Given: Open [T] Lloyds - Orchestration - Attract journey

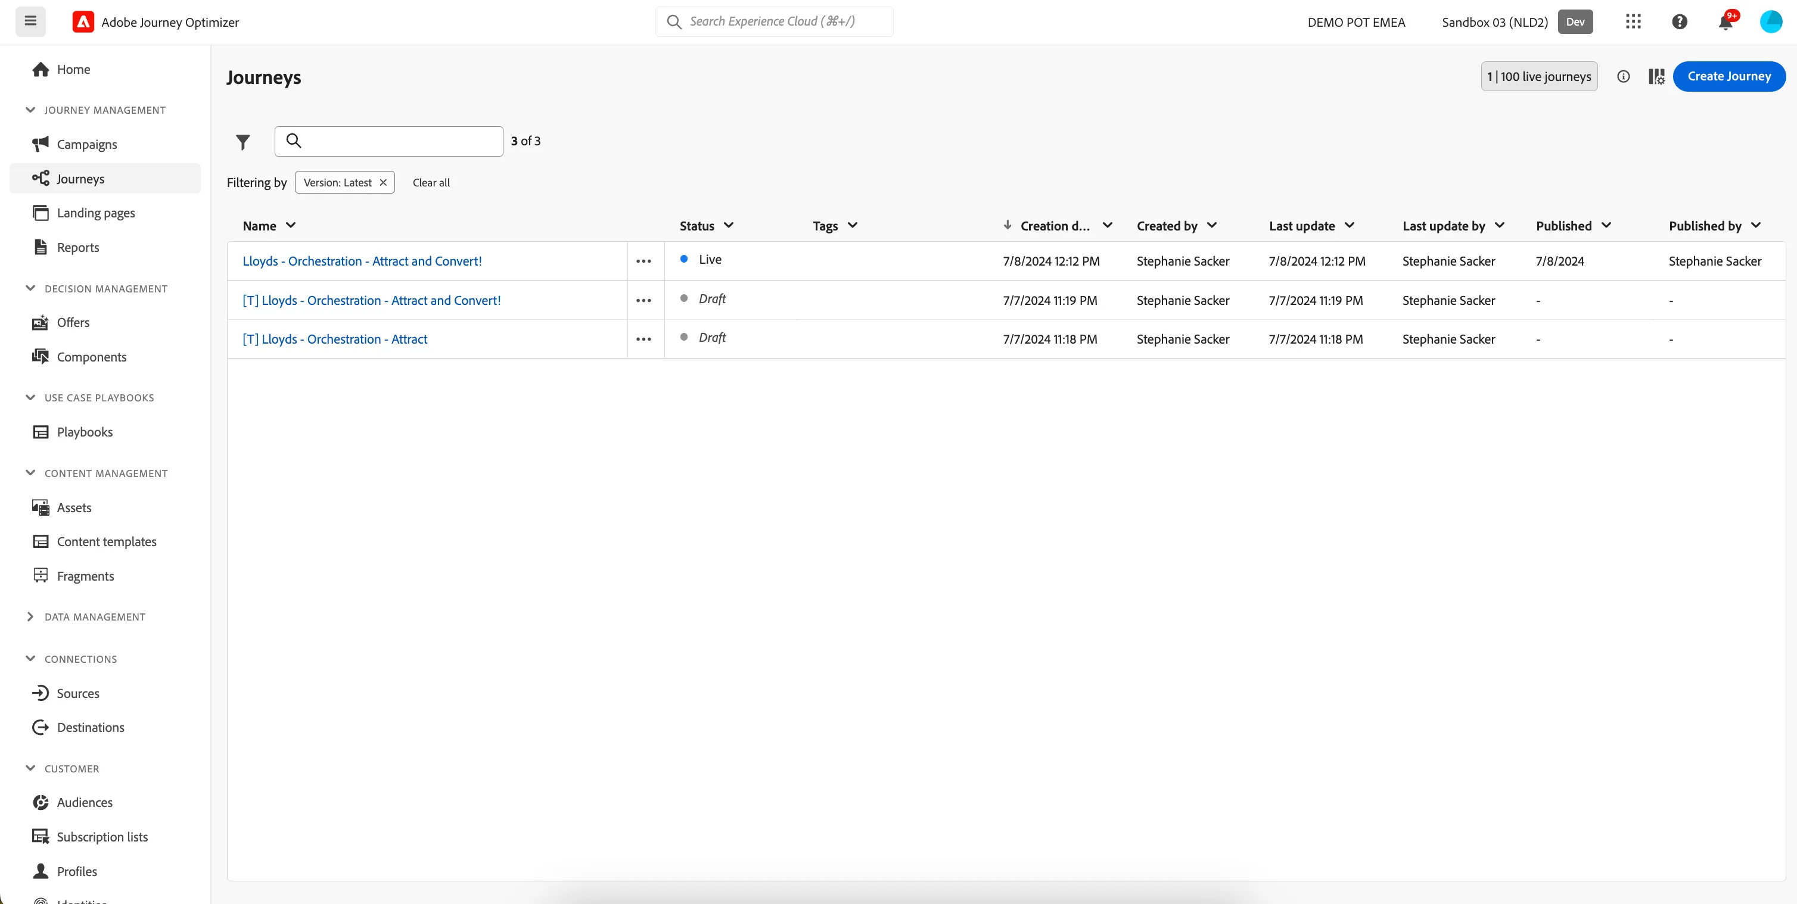Looking at the screenshot, I should pyautogui.click(x=335, y=339).
